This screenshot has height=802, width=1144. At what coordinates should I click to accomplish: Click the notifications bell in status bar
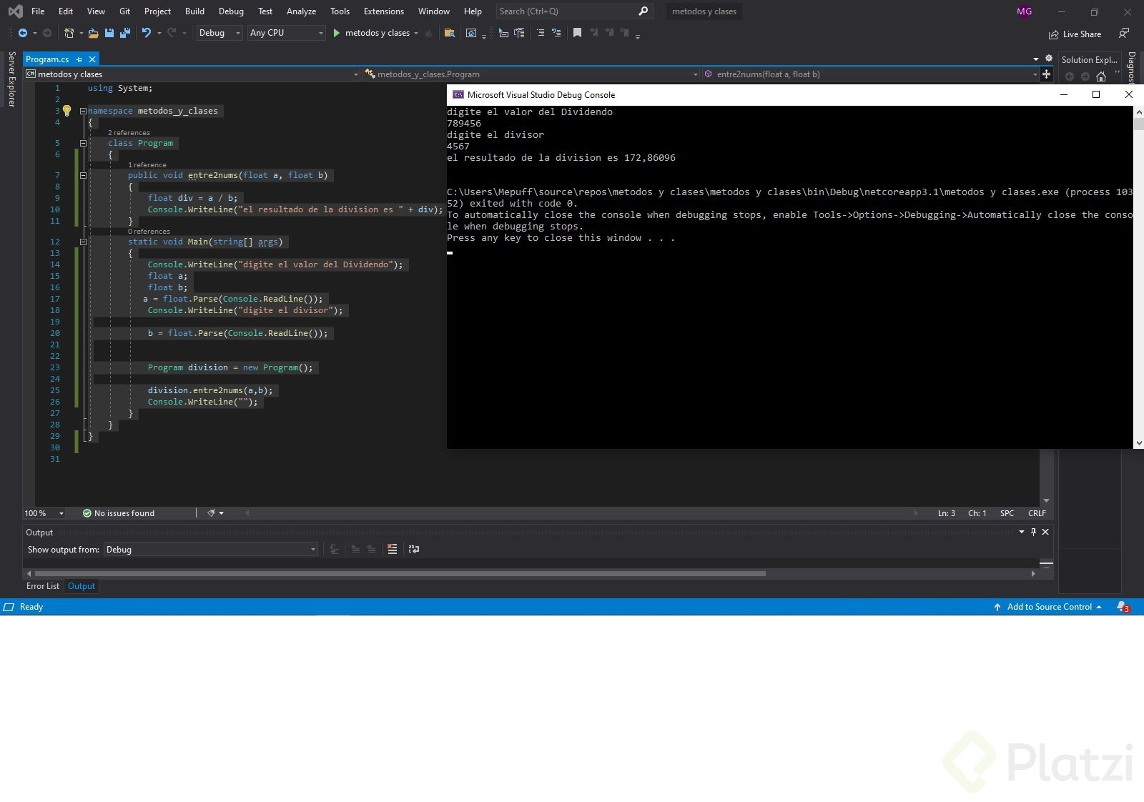point(1123,607)
